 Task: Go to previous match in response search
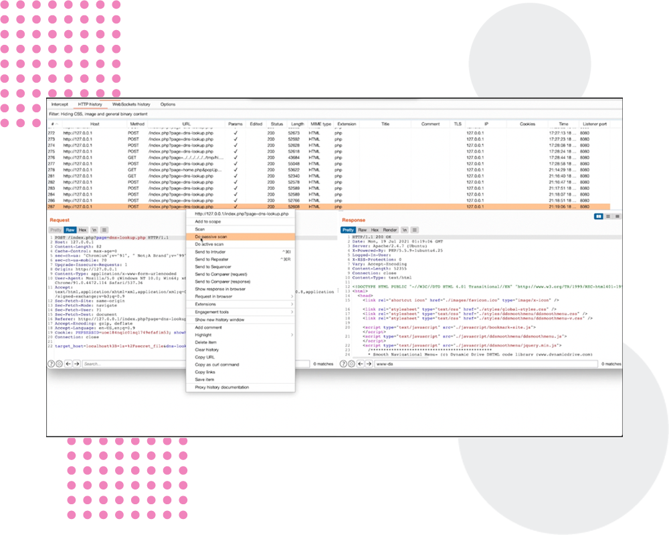[x=361, y=364]
